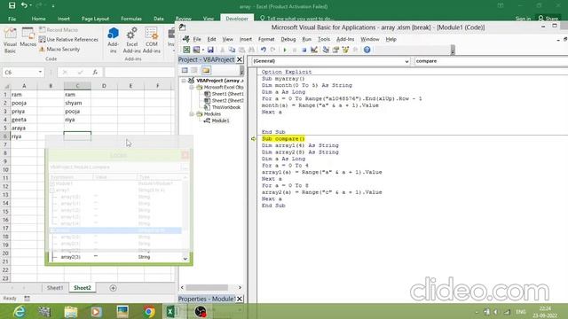Click Toggle Folders icon in Project pane
568x319 pixels.
(x=206, y=70)
